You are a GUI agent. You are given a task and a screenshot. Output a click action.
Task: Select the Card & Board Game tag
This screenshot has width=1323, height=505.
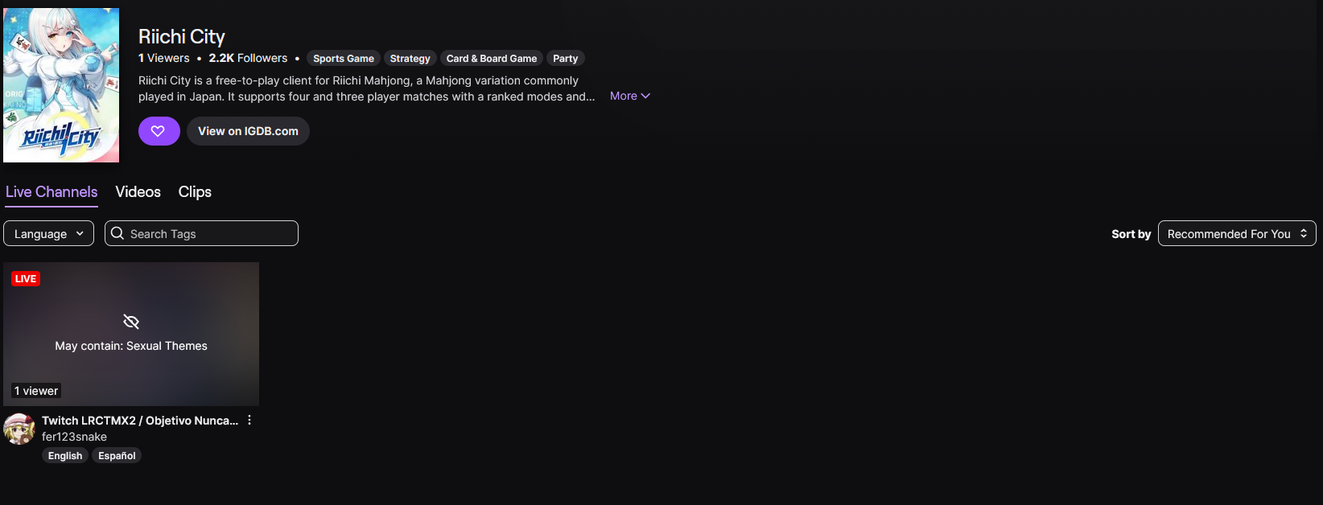[492, 58]
